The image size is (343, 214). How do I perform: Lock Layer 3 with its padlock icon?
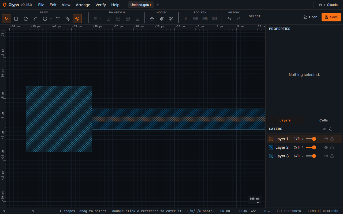[332, 156]
